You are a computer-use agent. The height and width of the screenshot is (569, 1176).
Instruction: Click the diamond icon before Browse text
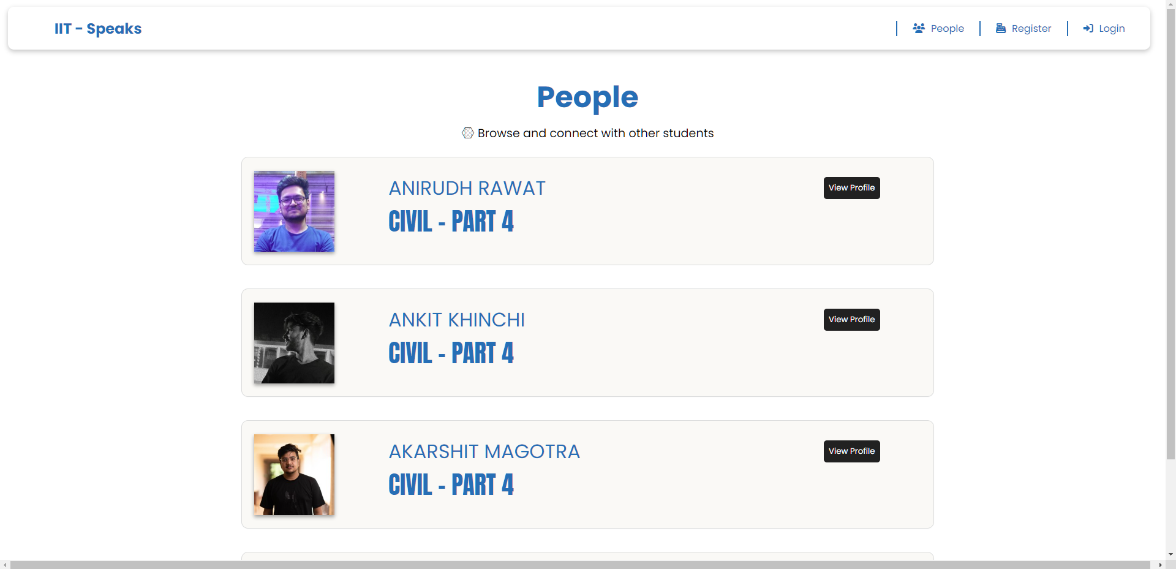tap(467, 133)
